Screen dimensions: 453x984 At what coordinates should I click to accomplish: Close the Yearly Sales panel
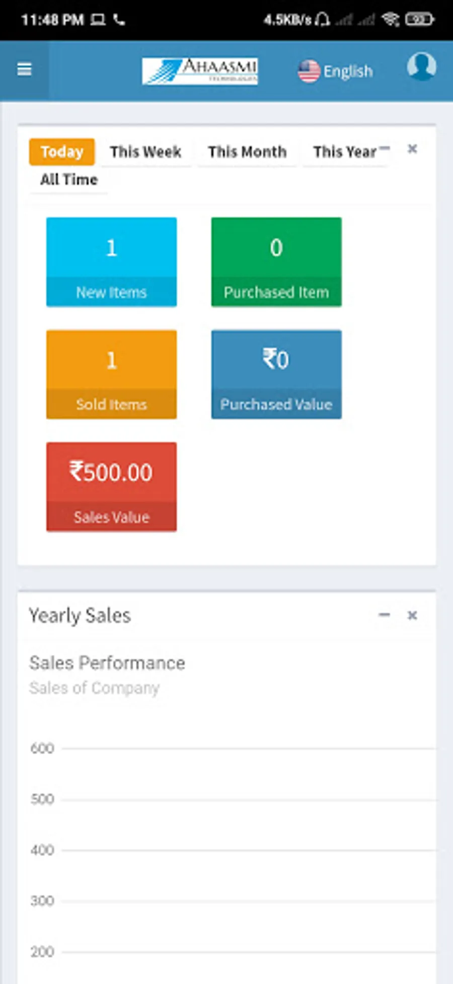pyautogui.click(x=412, y=615)
